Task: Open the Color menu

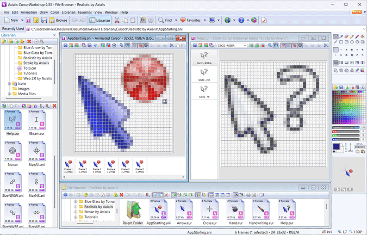Action: click(55, 13)
